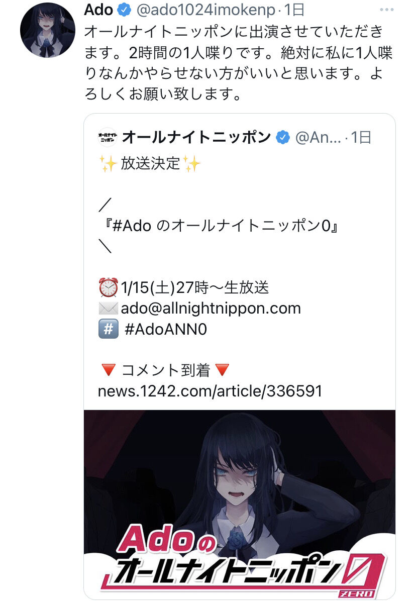Click the alarm clock emoji before 1/15
416x601 pixels.
click(x=109, y=287)
